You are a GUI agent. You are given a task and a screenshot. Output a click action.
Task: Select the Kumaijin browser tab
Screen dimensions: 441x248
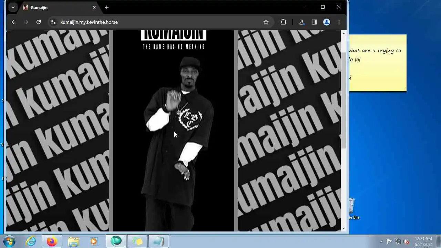click(59, 7)
